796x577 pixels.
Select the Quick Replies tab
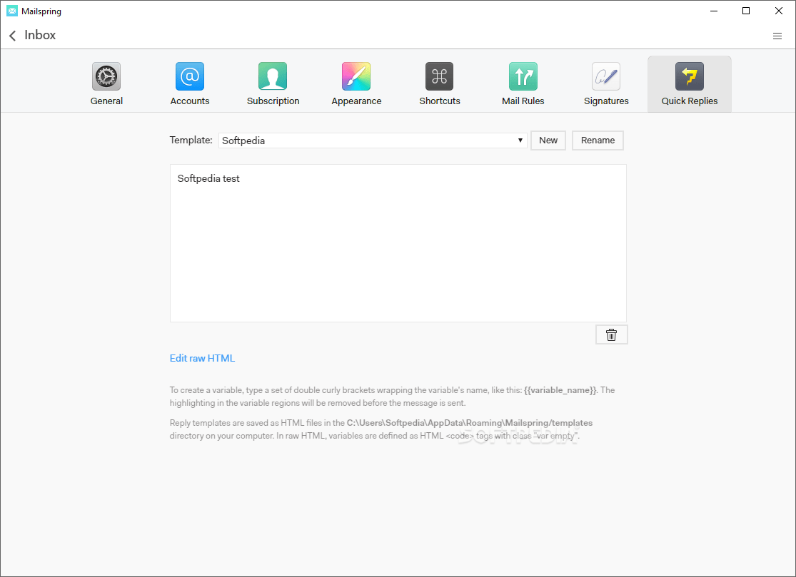click(x=690, y=84)
